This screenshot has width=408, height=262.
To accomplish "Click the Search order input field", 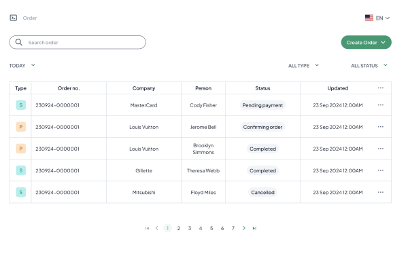I will point(78,42).
